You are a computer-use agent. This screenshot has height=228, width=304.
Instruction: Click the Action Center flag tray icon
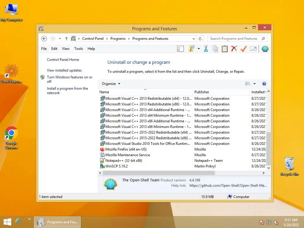point(262,222)
